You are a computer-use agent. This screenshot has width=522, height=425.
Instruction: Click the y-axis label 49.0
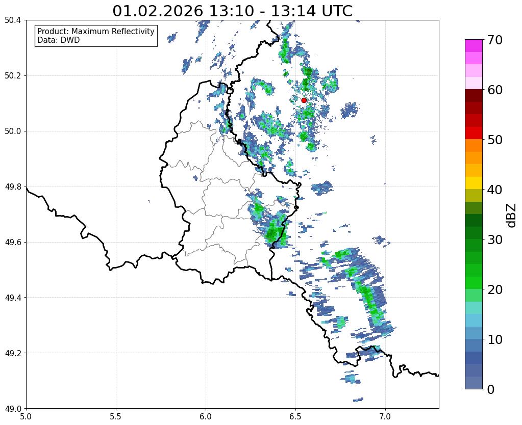[13, 409]
